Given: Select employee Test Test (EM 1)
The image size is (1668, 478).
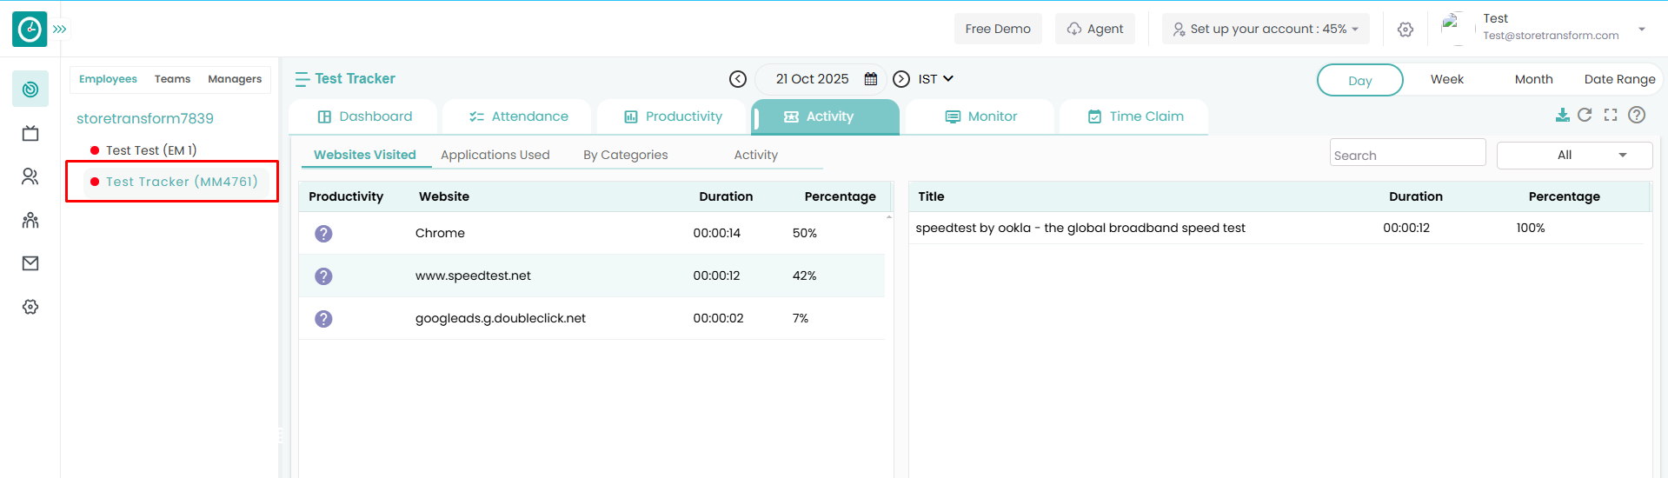Looking at the screenshot, I should (151, 150).
